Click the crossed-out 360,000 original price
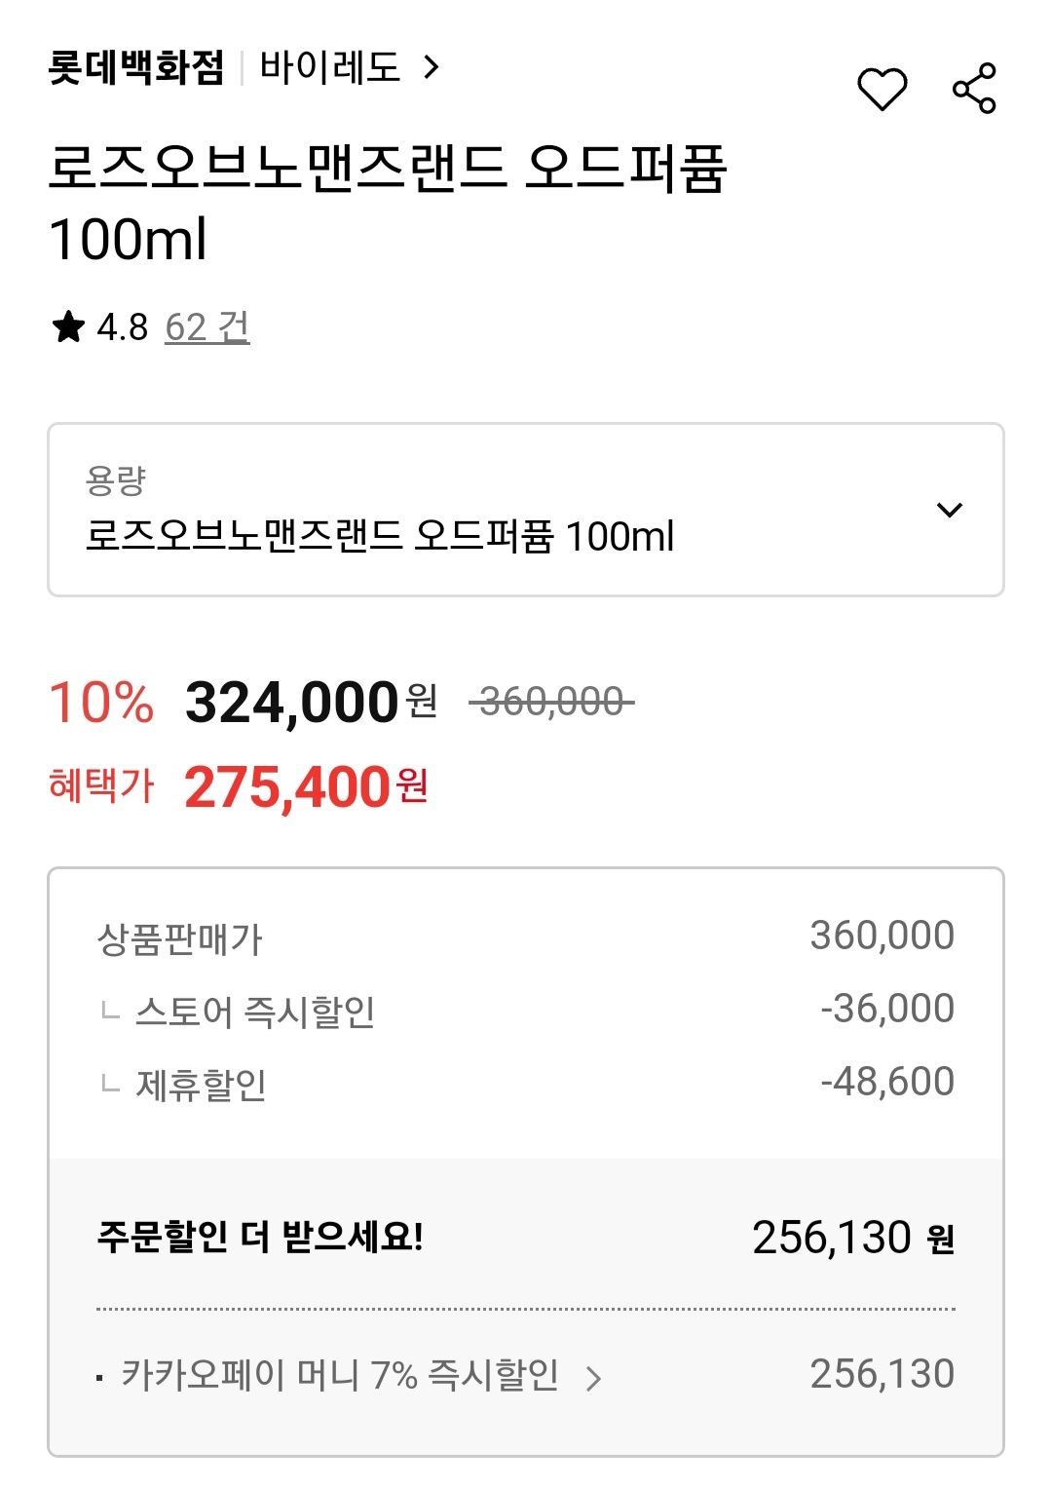The image size is (1052, 1491). click(x=551, y=702)
